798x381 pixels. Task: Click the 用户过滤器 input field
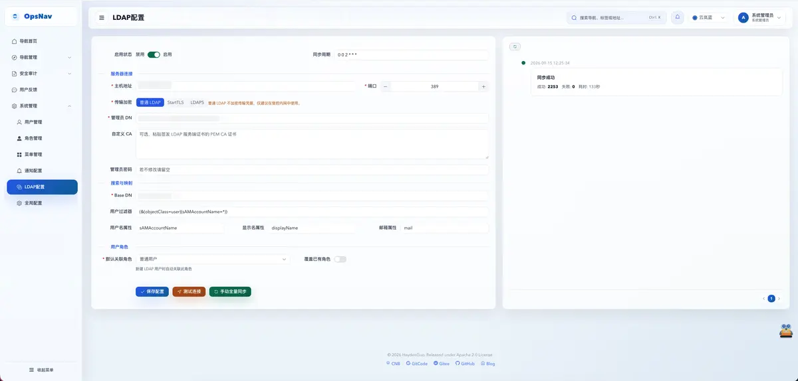313,212
